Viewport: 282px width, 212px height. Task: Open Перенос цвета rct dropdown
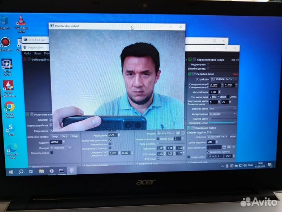tap(222, 108)
